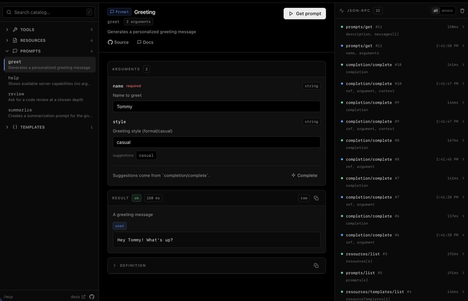The width and height of the screenshot is (468, 301).
Task: Click the prompts/get 2:41:50 PM request entry
Action: (x=402, y=49)
